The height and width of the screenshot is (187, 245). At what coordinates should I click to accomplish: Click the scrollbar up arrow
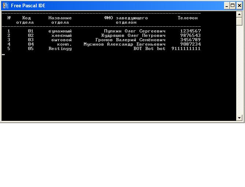pos(240,14)
